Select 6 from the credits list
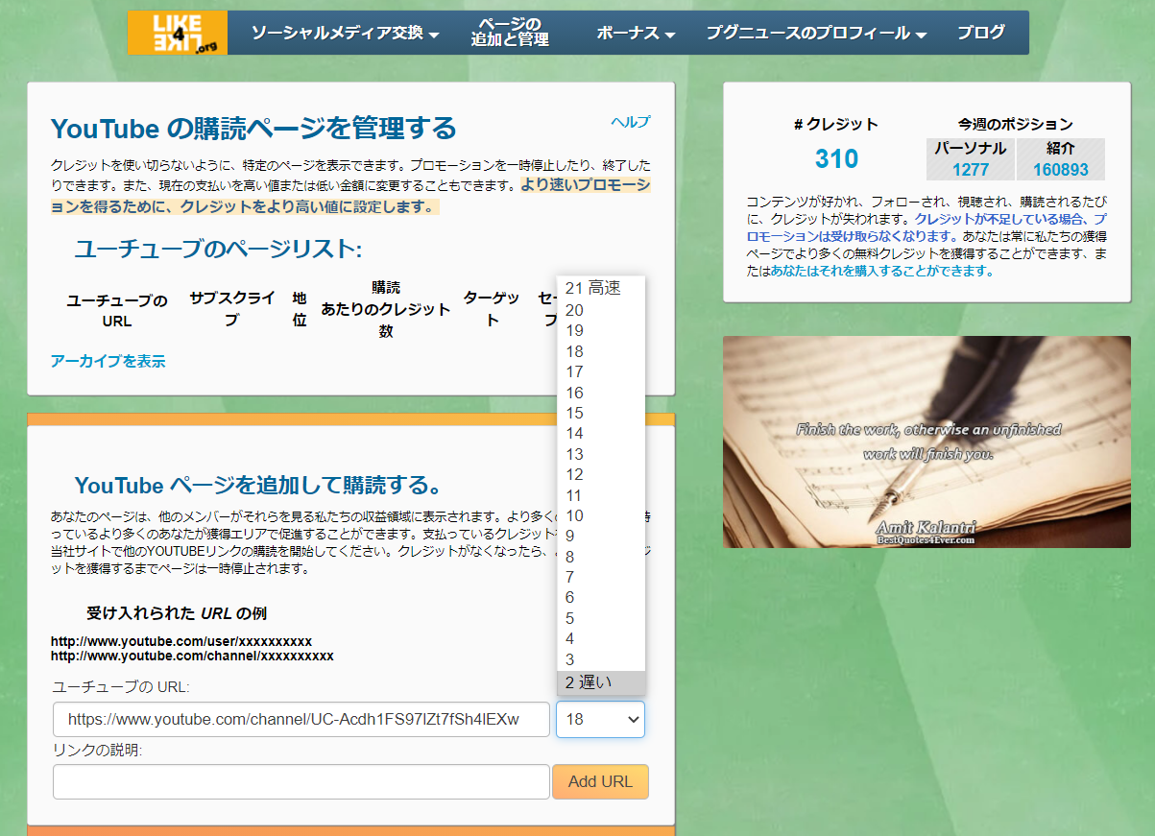 (601, 598)
